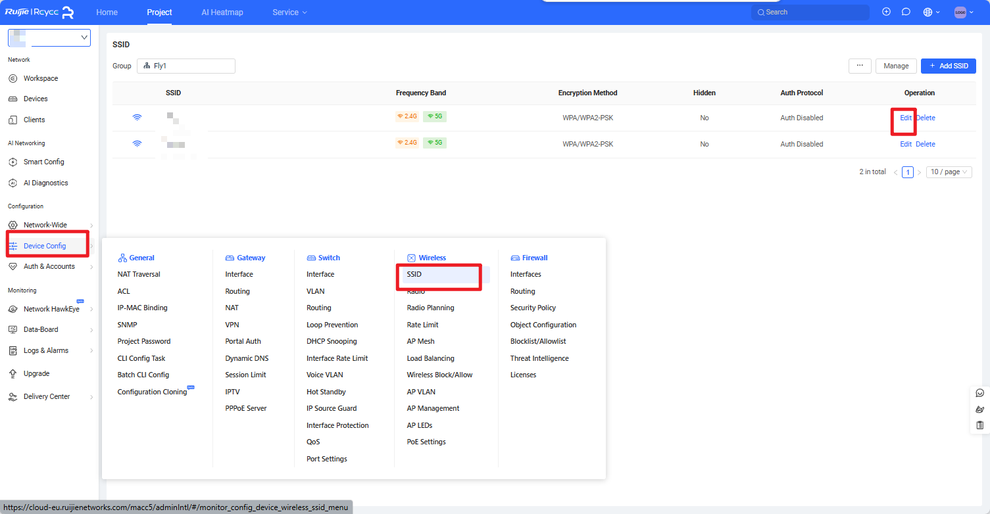Click the Auth & Accounts icon

(x=12, y=266)
